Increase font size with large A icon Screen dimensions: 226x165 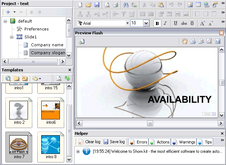click(x=203, y=23)
